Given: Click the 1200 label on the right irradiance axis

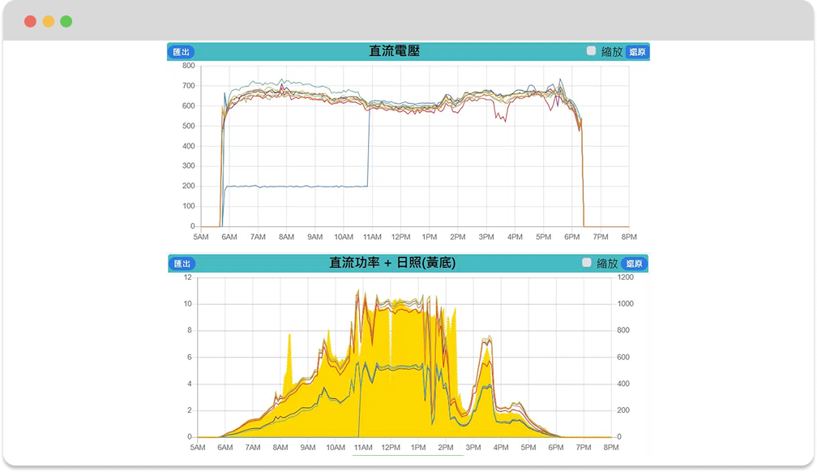Looking at the screenshot, I should coord(625,277).
